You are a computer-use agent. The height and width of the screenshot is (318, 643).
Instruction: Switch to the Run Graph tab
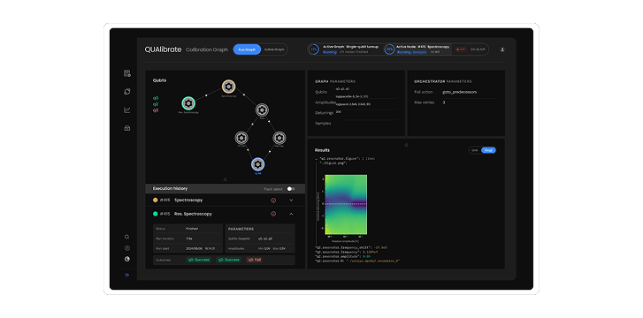point(247,49)
